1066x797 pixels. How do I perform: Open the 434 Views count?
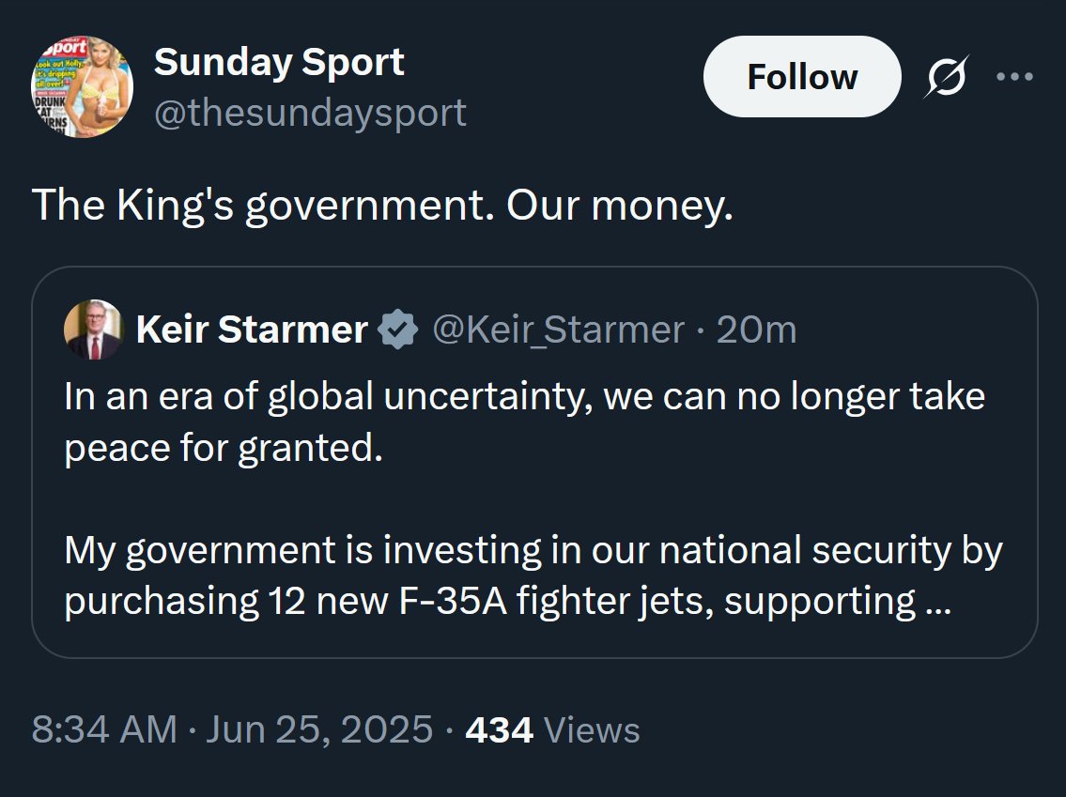coord(552,729)
